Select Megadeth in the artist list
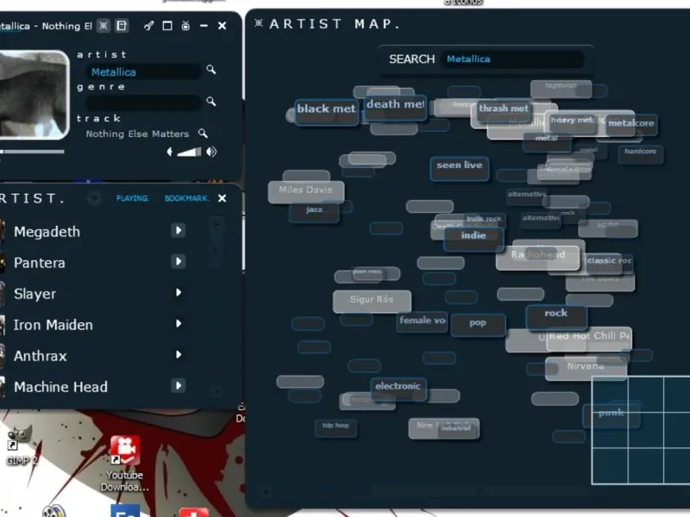The image size is (690, 517). (x=47, y=232)
